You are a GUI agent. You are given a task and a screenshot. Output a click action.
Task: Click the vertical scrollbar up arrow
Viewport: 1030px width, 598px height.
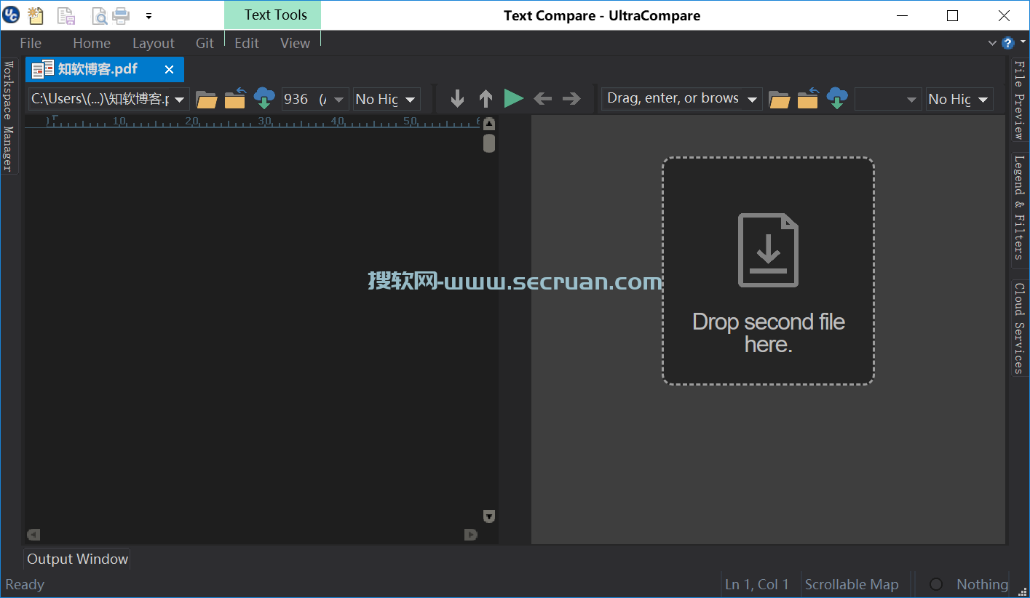click(489, 124)
